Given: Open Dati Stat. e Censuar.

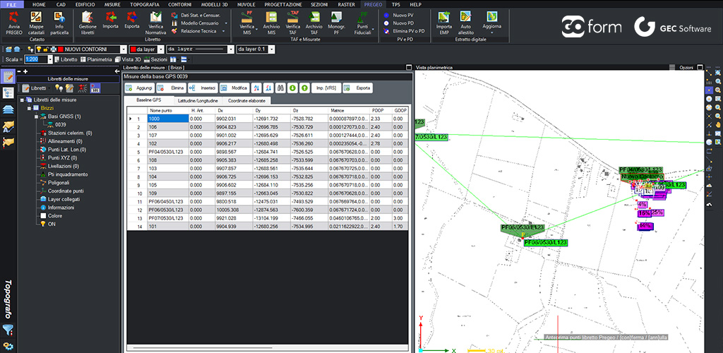Looking at the screenshot, I should [196, 16].
